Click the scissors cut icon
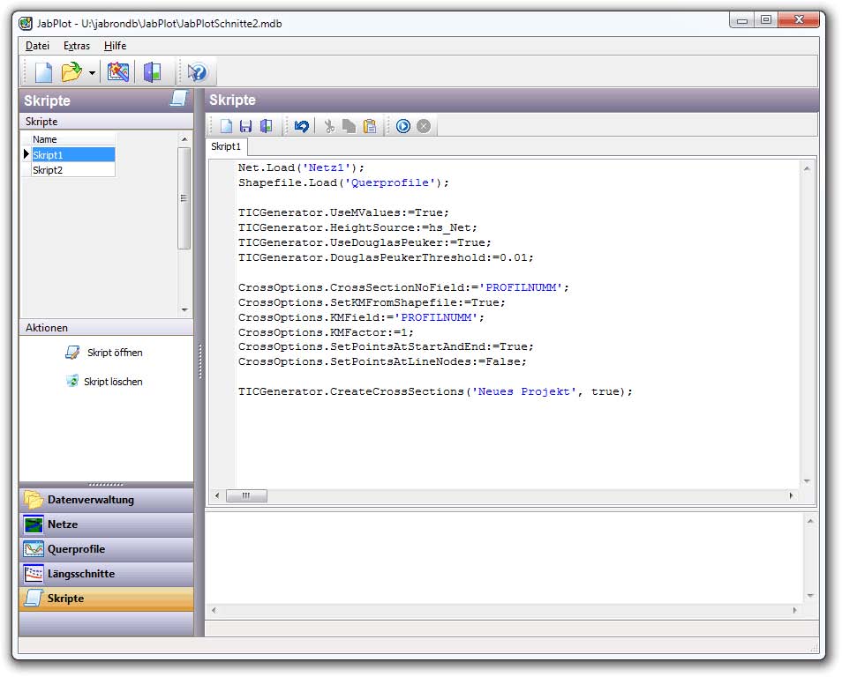842x677 pixels. pos(329,126)
